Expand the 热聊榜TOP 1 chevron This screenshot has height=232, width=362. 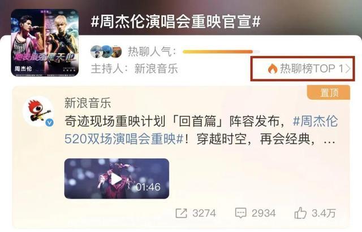point(348,69)
